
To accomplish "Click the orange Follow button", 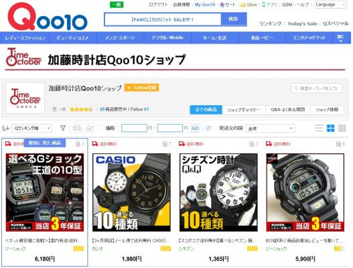I will point(142,88).
